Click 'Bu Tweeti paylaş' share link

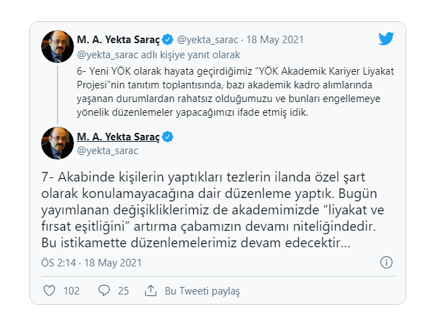point(202,291)
